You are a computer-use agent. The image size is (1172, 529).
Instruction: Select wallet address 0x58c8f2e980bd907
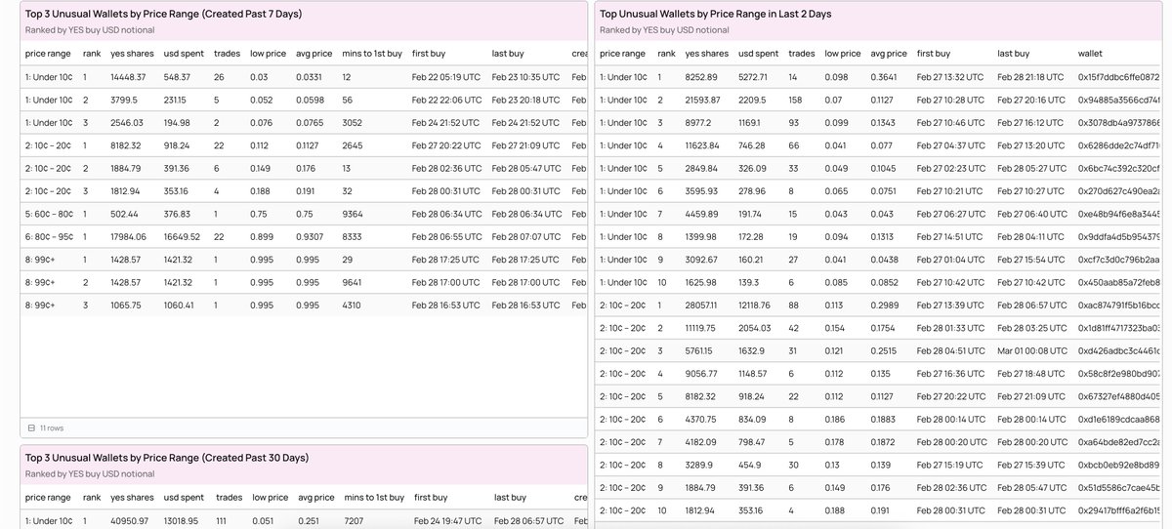coord(1118,374)
